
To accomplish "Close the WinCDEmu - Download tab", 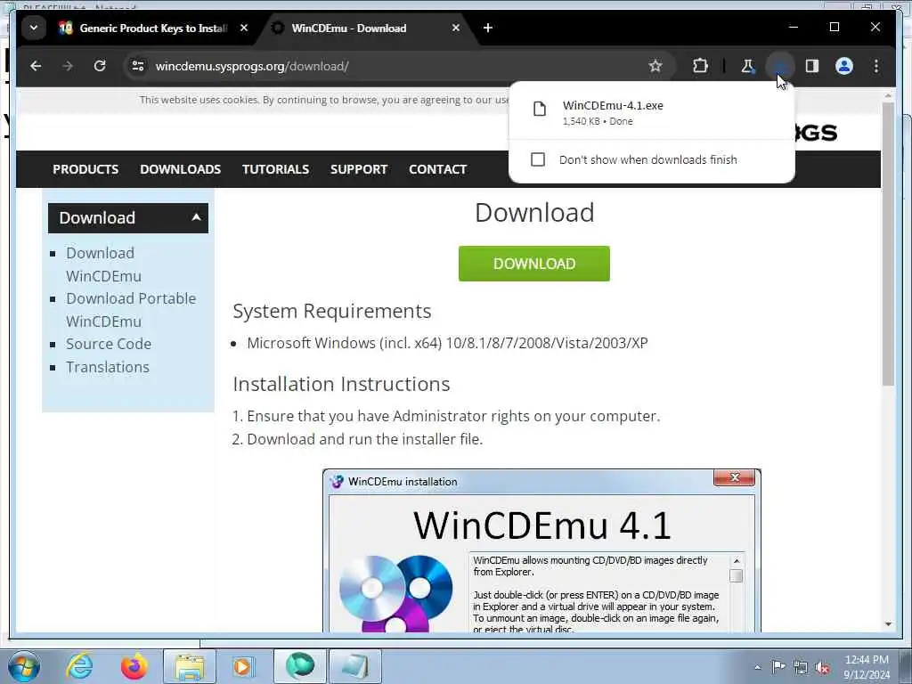I will (x=456, y=28).
